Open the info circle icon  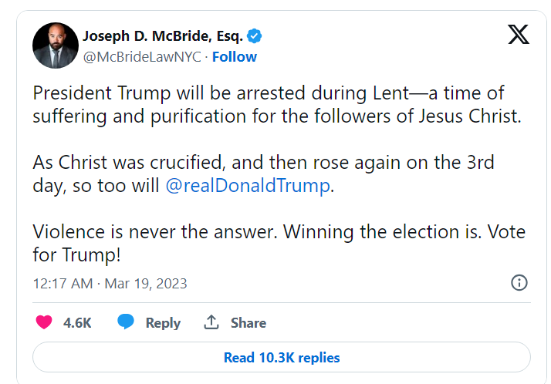[x=519, y=282]
